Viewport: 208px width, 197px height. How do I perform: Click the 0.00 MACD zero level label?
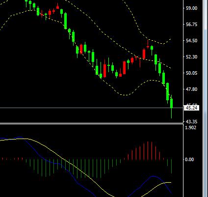tap(189, 160)
